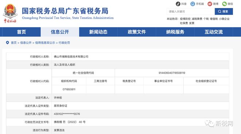This screenshot has height=134, width=241.
Task: Focus the keyword search input field
Action: tap(191, 12)
